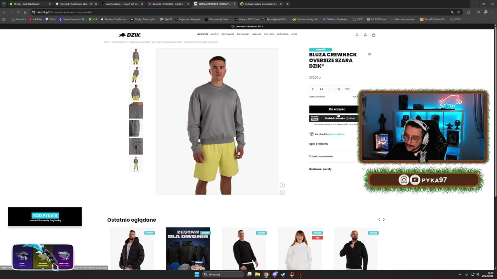Bookmark page with star icon
Image resolution: width=497 pixels, height=279 pixels.
click(459, 12)
